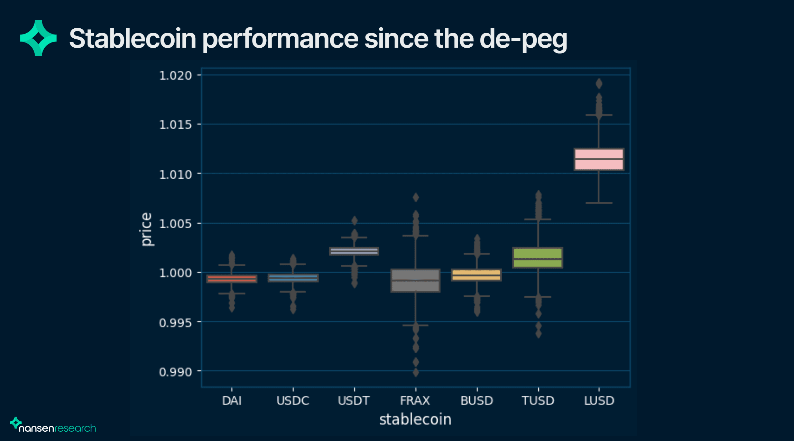Click the 'stablecoin' x-axis title
The image size is (794, 441).
(415, 419)
